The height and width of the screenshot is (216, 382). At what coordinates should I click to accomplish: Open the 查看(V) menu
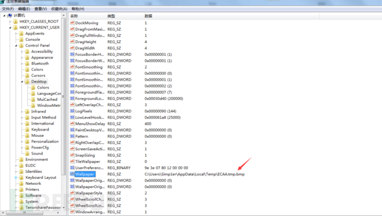coord(40,9)
